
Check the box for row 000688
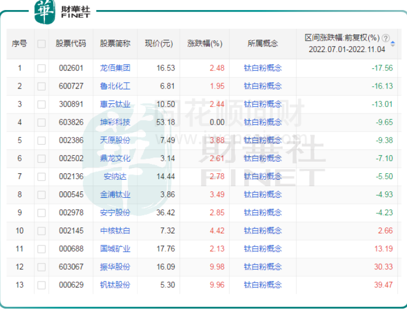[x=41, y=249]
